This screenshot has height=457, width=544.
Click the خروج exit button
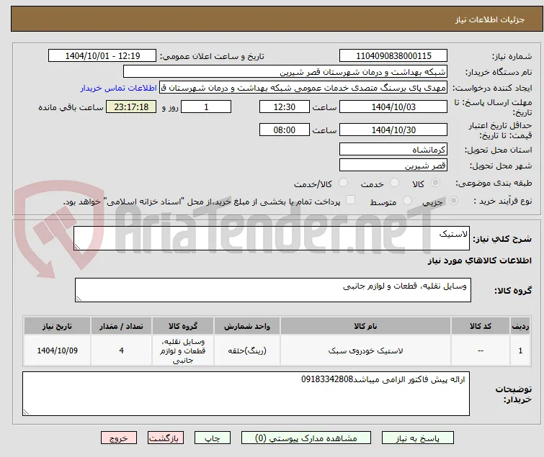point(119,438)
